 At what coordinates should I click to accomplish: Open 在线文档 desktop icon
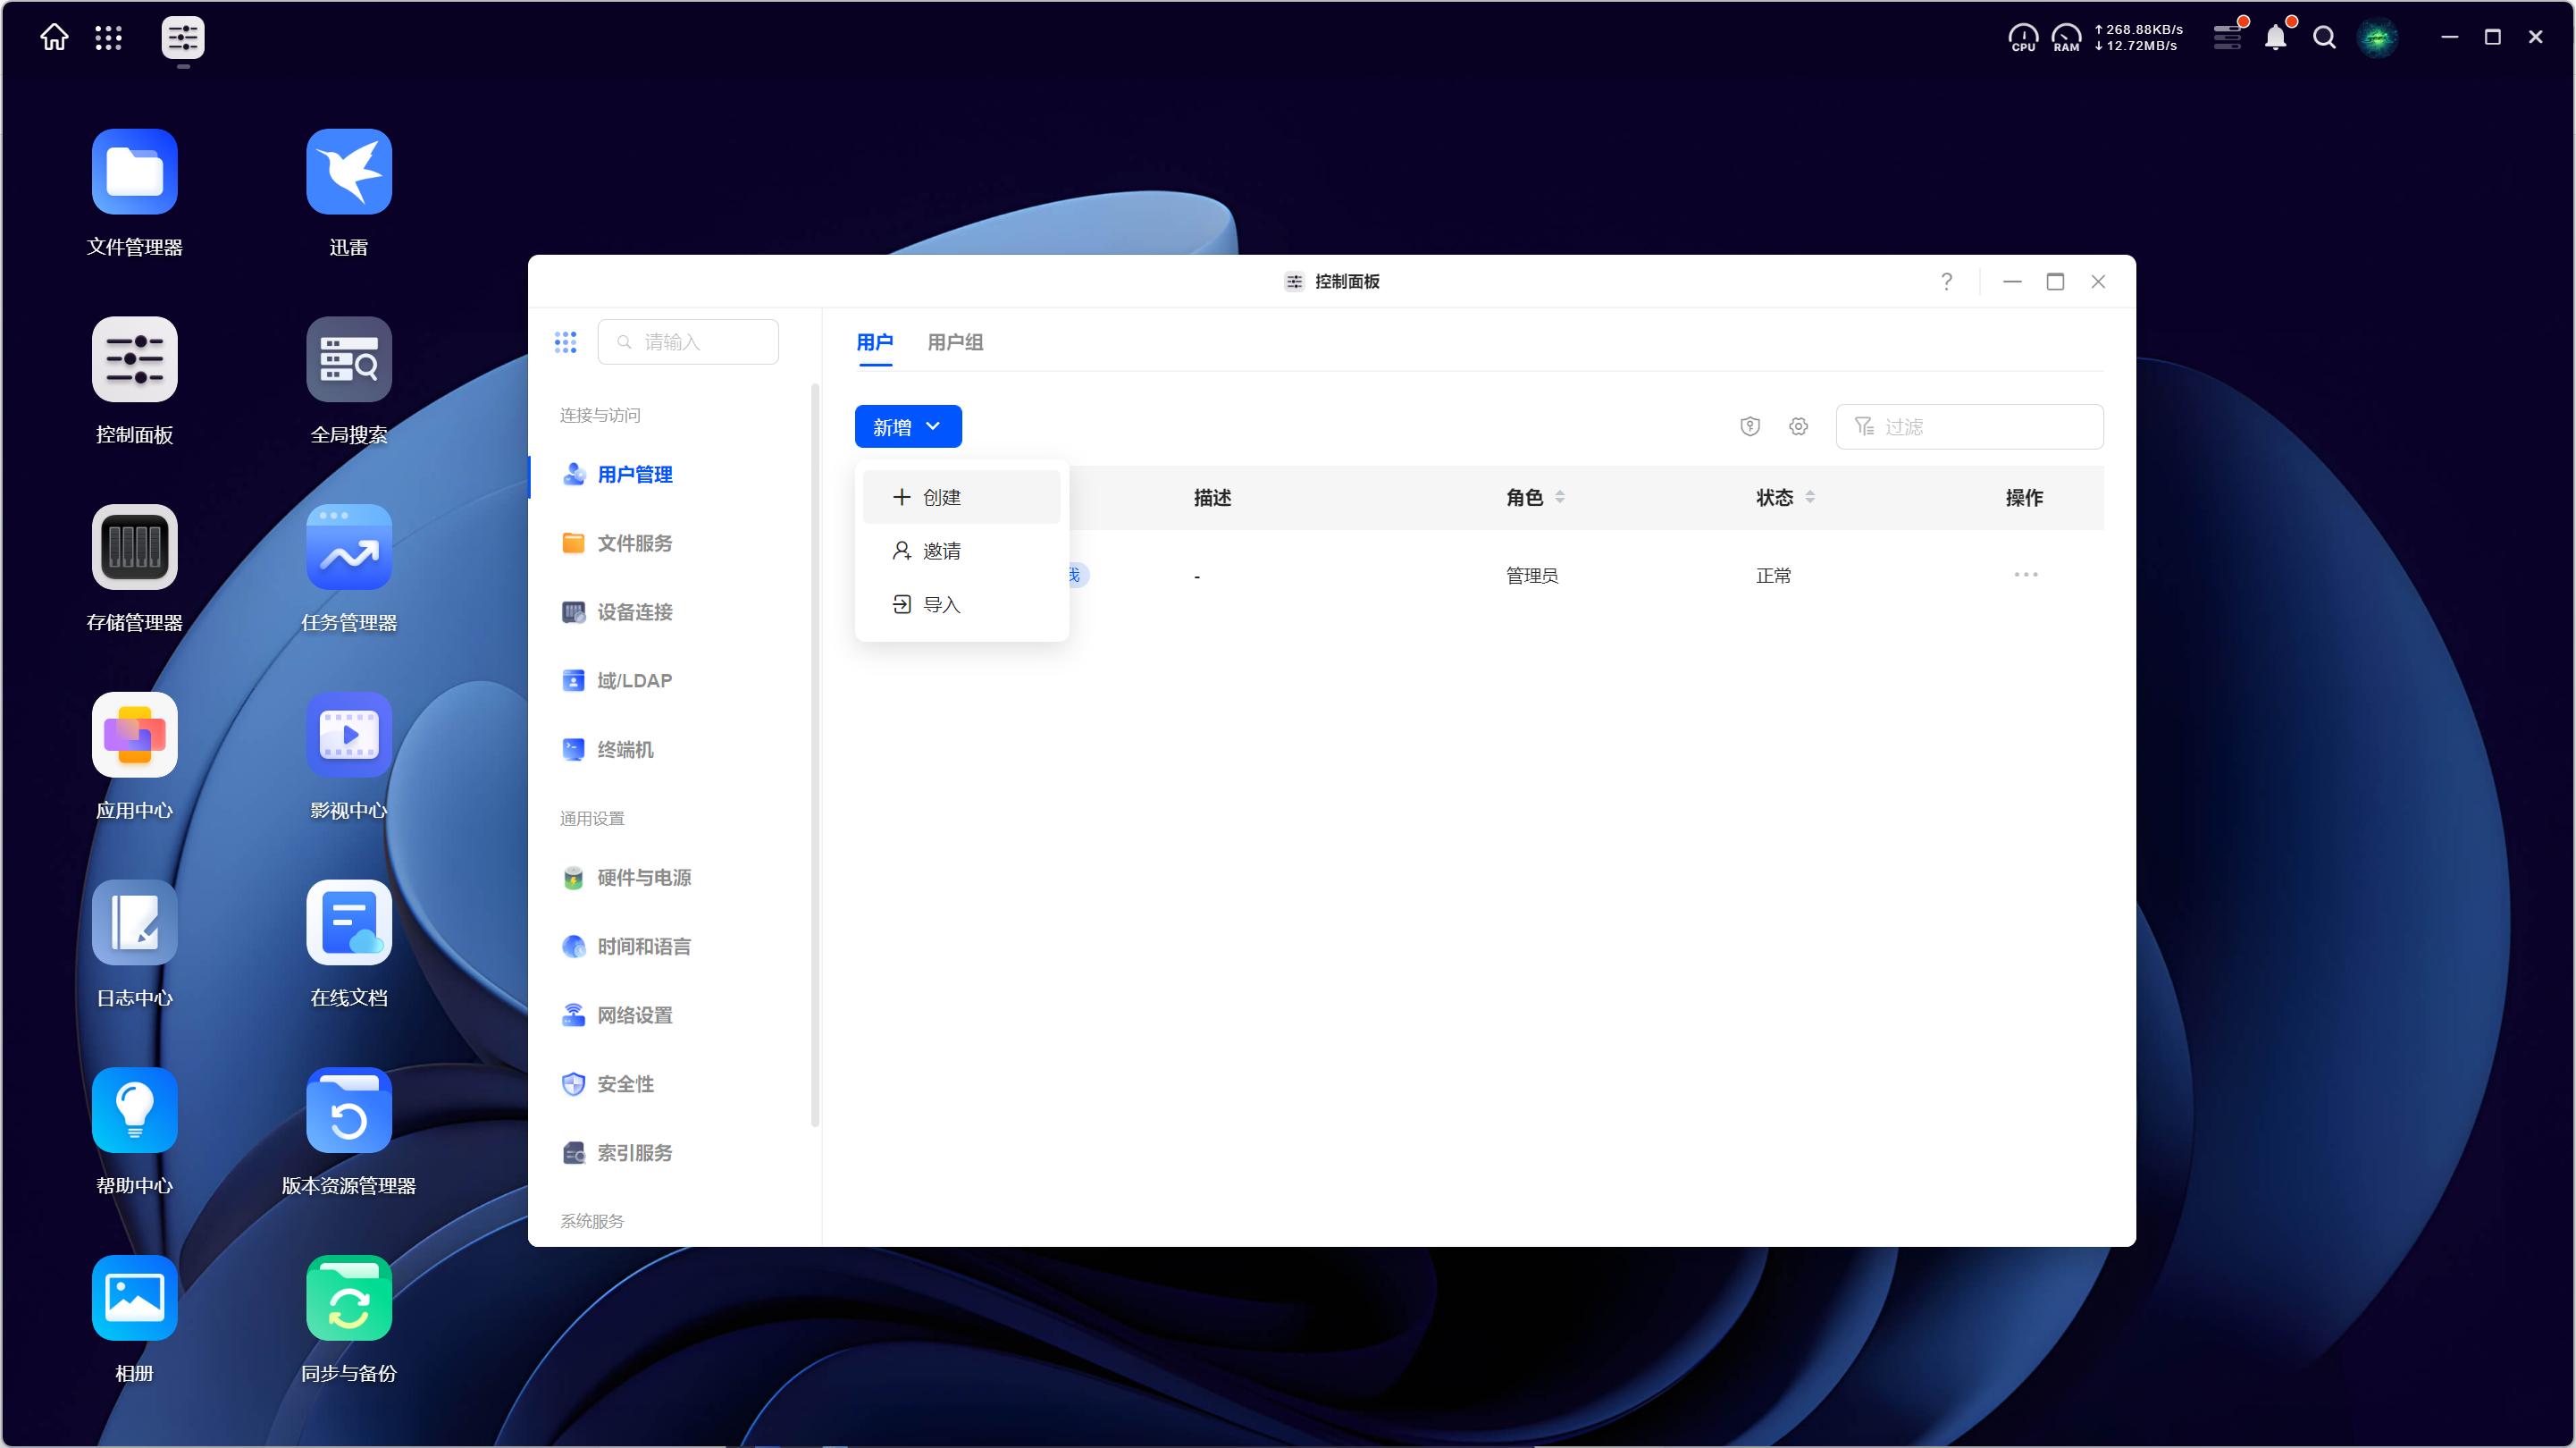349,922
